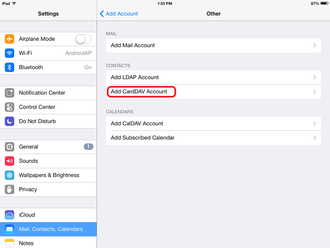Tap the Airplane Mode icon

9,39
